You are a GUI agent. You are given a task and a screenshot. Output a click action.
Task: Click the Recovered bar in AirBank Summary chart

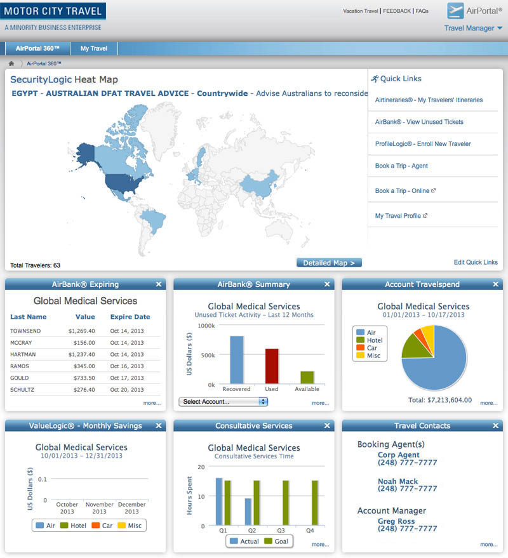(x=237, y=360)
